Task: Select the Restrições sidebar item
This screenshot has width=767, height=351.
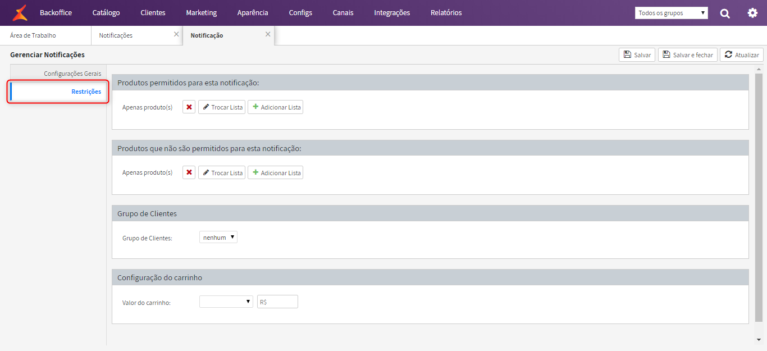Action: [x=58, y=92]
